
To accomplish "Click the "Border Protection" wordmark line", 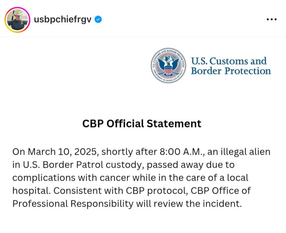I will [231, 71].
